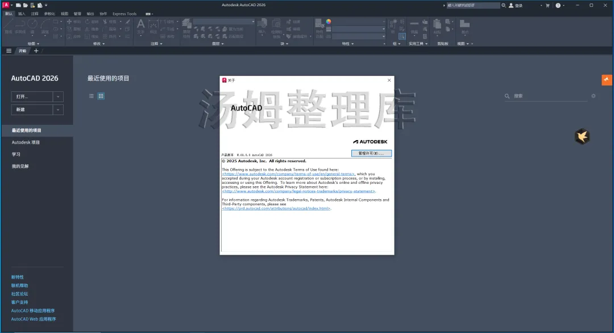The image size is (614, 333).
Task: Choose the Array (阵列) tool
Action: [x=110, y=36]
